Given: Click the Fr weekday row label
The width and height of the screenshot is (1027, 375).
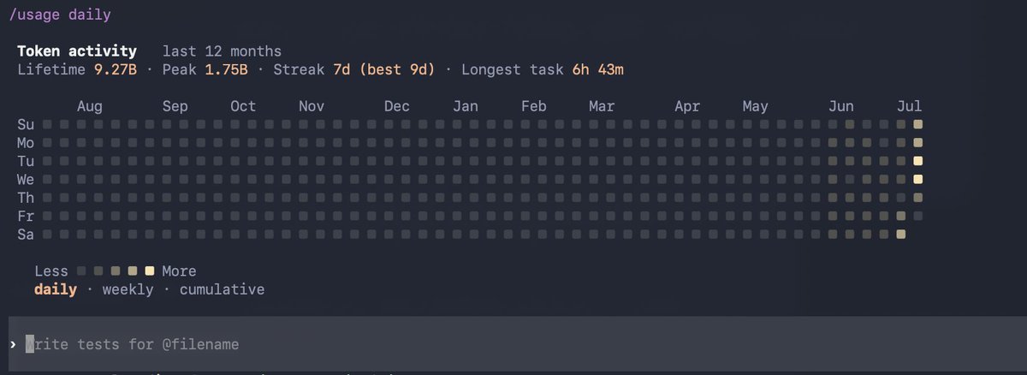Looking at the screenshot, I should tap(26, 216).
